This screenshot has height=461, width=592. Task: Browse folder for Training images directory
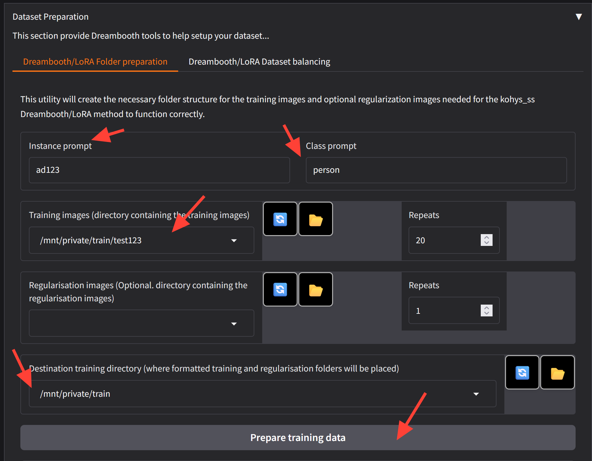tap(316, 219)
